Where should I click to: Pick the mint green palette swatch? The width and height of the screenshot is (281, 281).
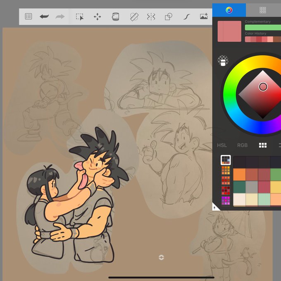click(264, 200)
